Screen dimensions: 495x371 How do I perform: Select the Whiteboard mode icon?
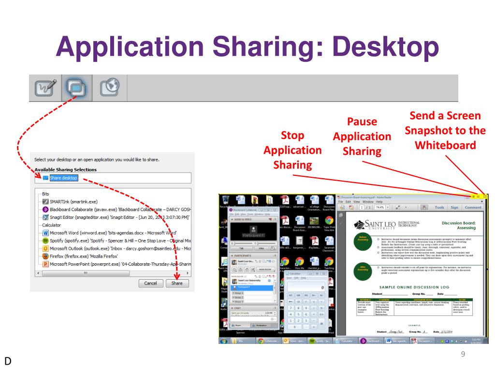coord(45,88)
